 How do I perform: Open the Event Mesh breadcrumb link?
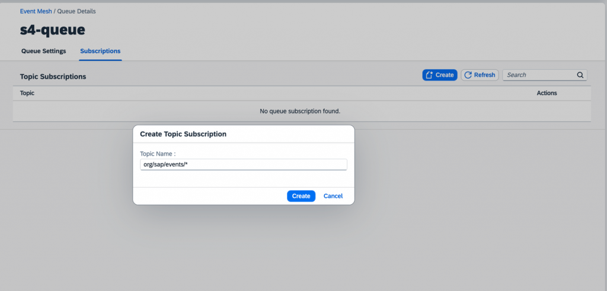click(x=36, y=11)
